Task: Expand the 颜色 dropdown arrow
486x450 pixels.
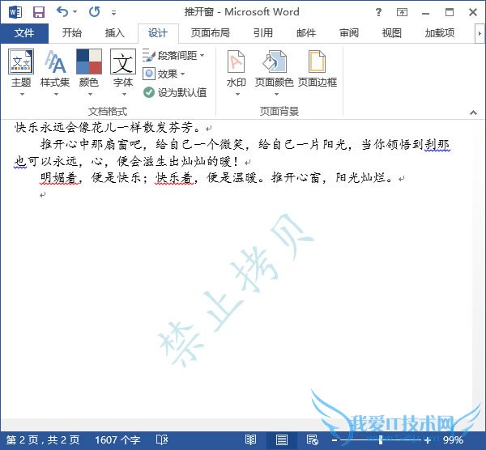Action: tap(90, 94)
